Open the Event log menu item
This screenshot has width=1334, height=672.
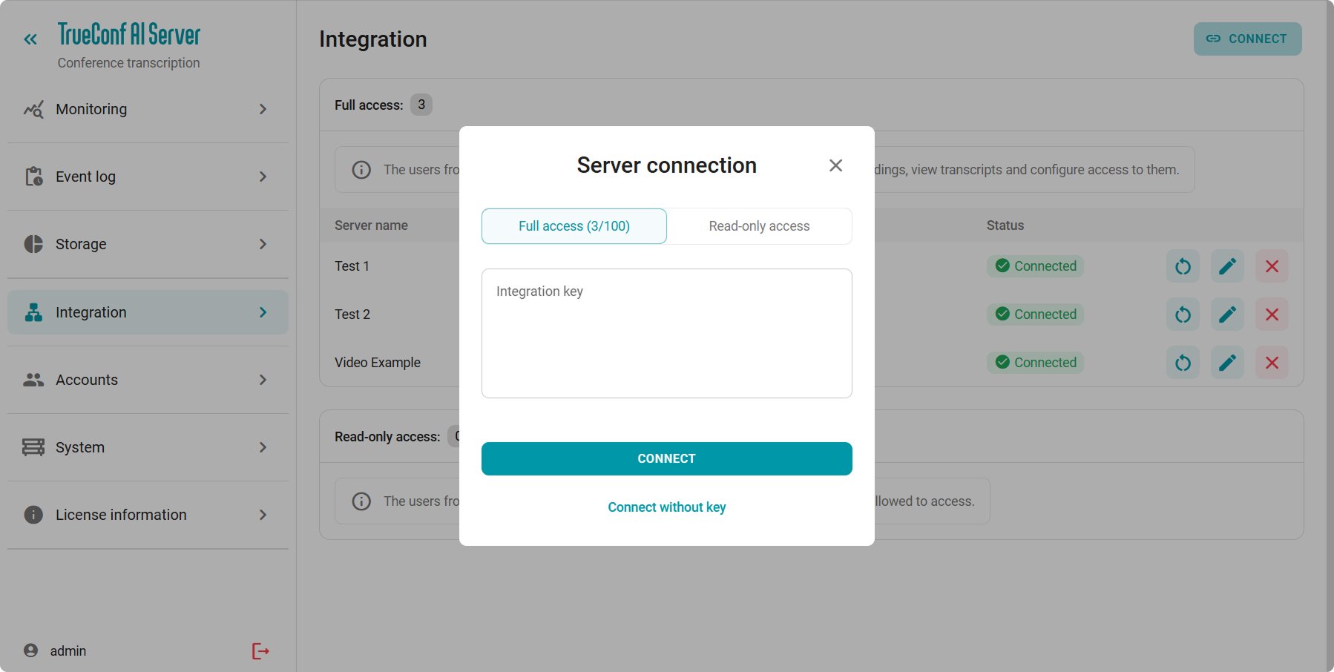pos(85,177)
